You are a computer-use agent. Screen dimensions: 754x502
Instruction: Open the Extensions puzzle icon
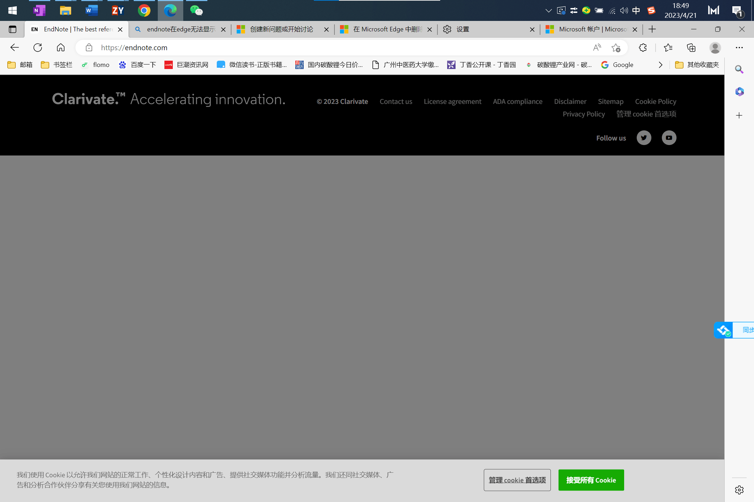643,48
